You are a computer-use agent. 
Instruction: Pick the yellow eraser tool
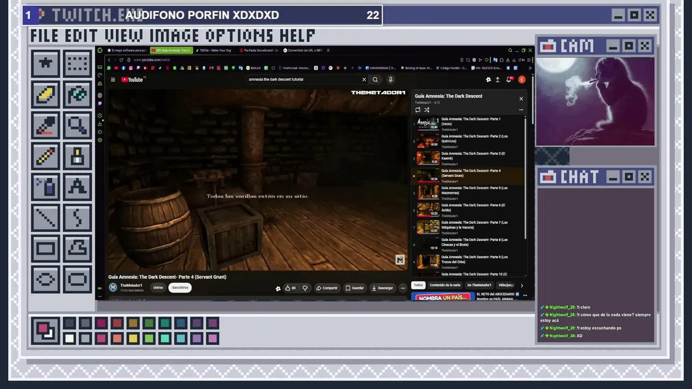coord(46,95)
